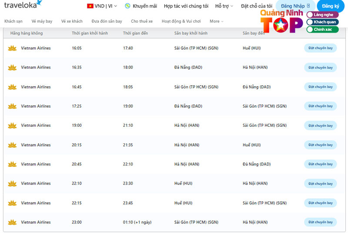This screenshot has height=233, width=348.
Task: Click the Khuyến mãi percent icon
Action: point(127,6)
